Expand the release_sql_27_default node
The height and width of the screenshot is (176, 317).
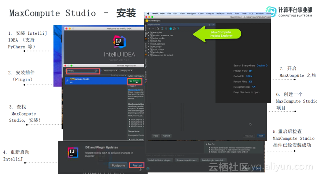point(148,55)
